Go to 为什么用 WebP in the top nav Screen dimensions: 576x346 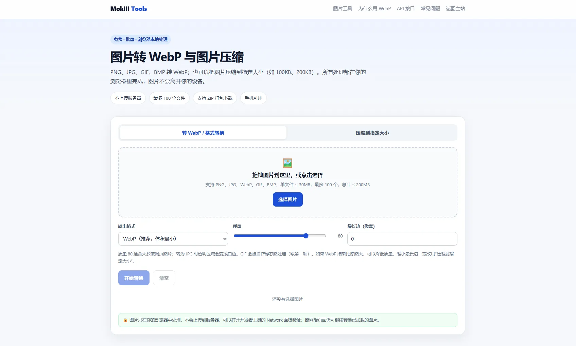(x=374, y=9)
